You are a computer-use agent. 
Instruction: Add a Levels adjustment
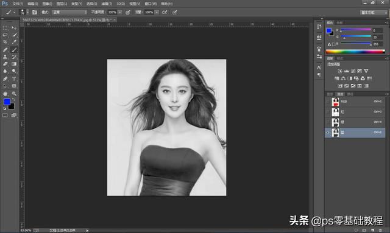click(x=347, y=71)
